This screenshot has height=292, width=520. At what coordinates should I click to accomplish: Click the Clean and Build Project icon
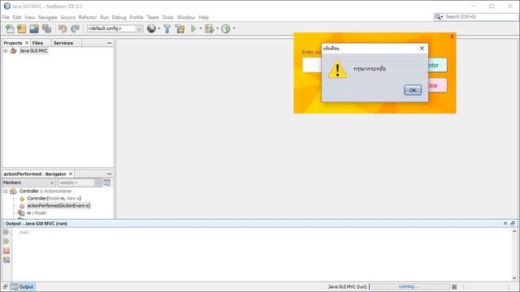180,29
